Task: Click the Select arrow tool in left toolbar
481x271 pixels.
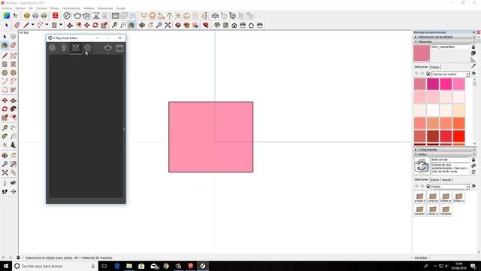Action: click(5, 37)
